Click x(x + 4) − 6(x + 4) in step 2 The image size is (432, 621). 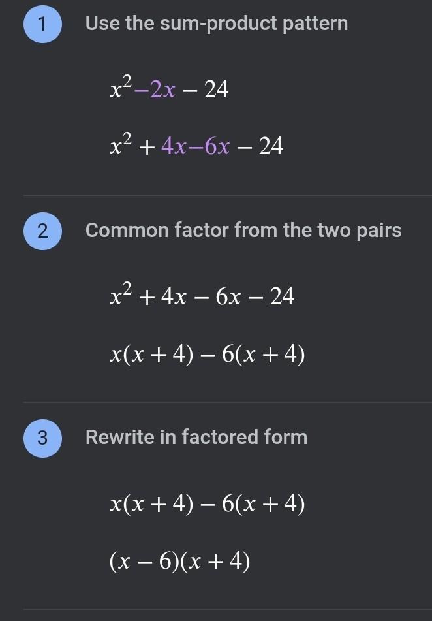(207, 355)
